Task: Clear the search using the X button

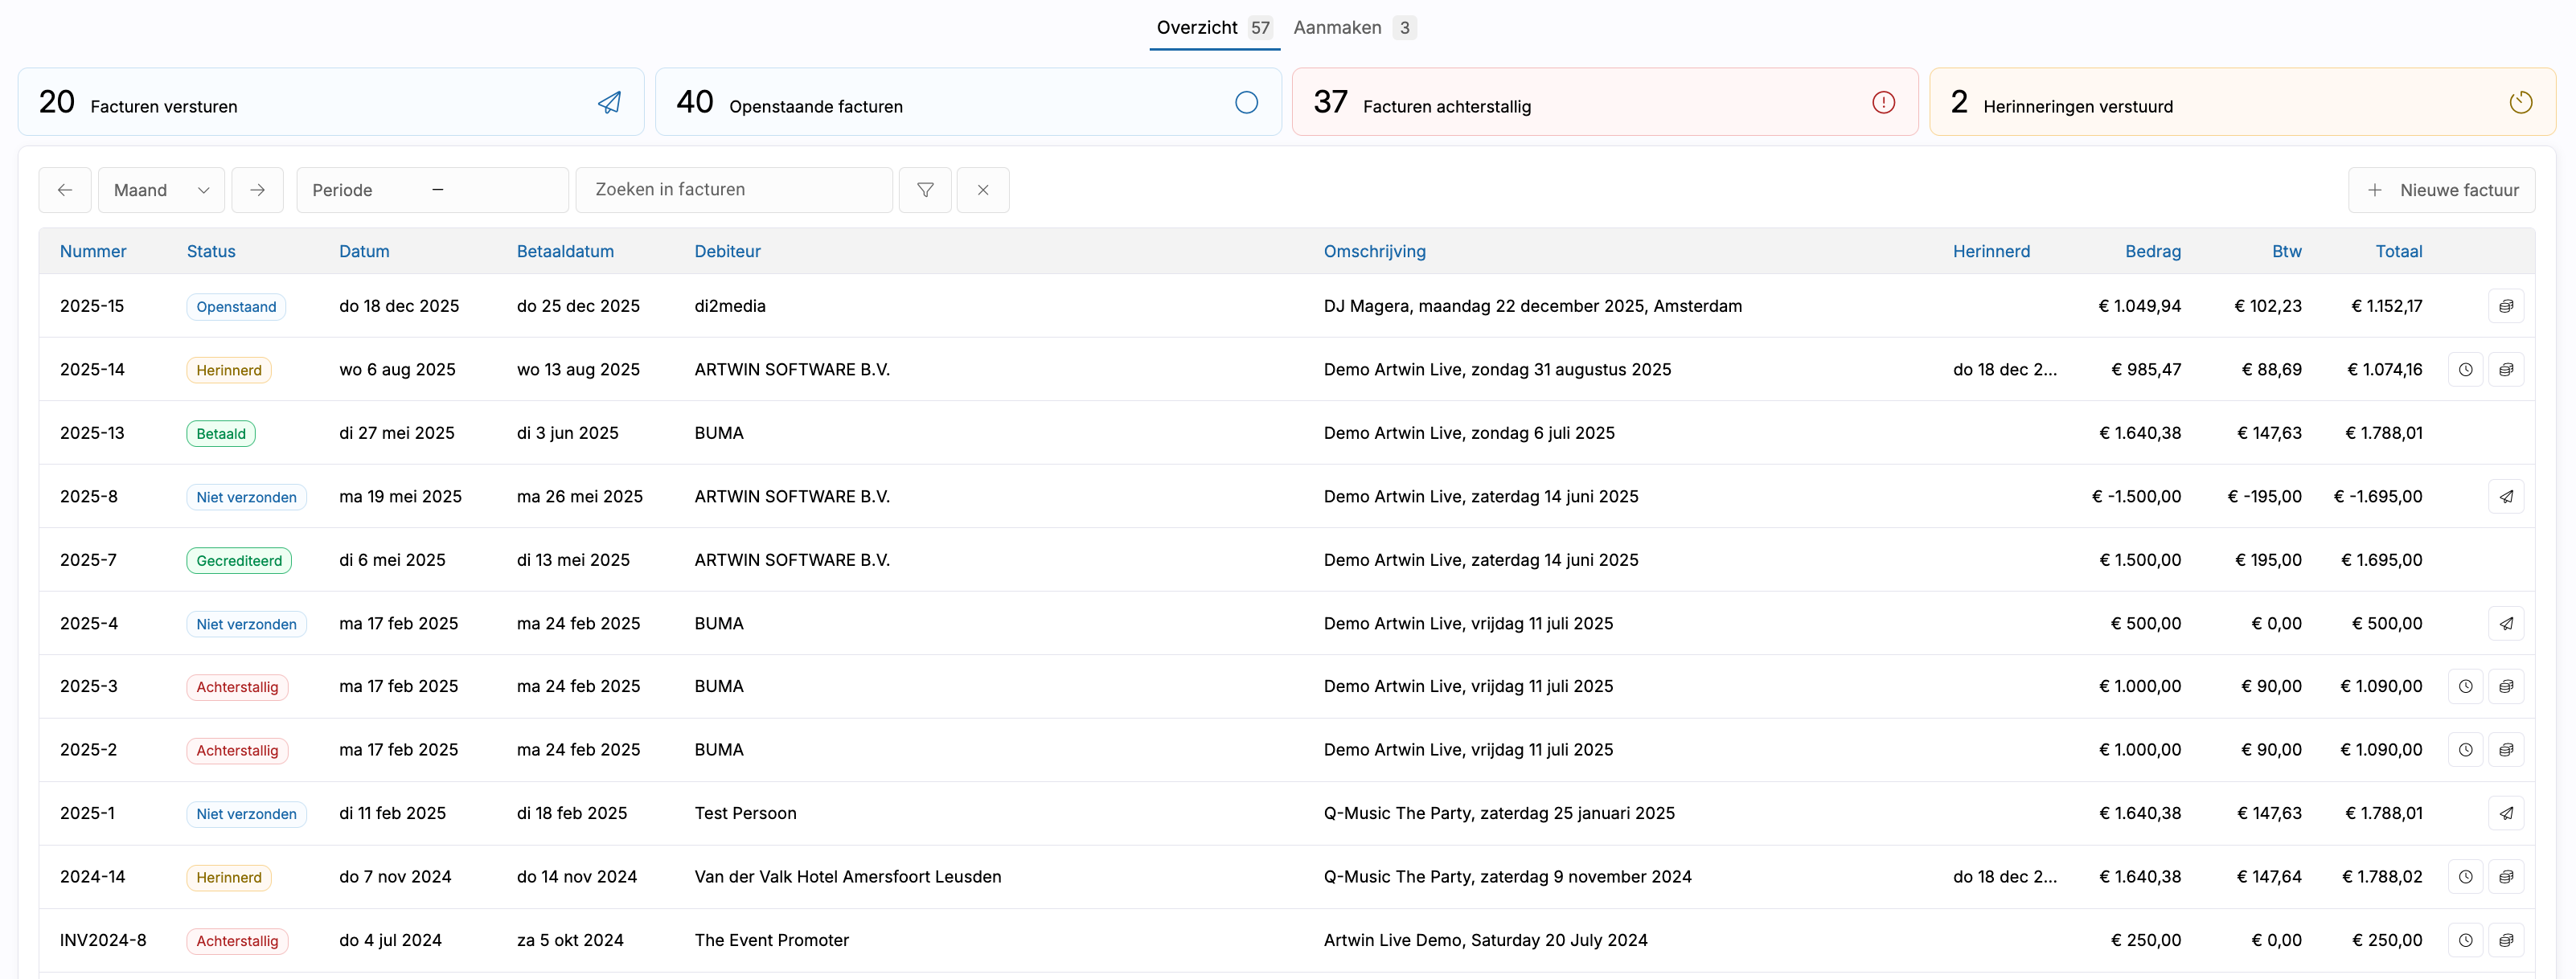Action: [982, 190]
